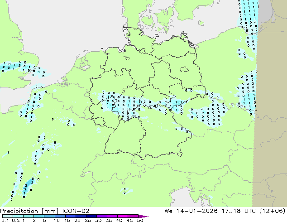Click the over-50 mm legend arrow tip
The width and height of the screenshot is (287, 222).
tap(143, 216)
